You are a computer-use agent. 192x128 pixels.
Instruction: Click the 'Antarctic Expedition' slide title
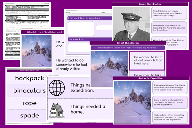tap(151, 78)
